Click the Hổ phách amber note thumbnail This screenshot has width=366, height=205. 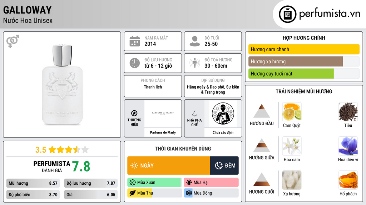pos(348,180)
